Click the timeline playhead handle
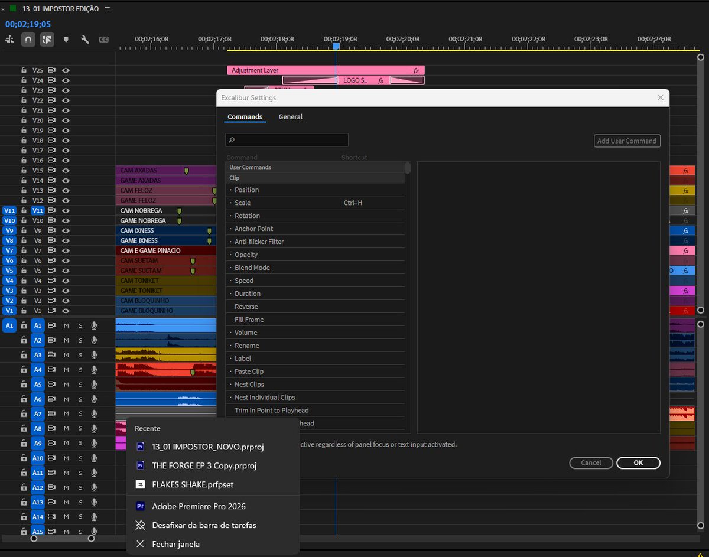Viewport: 709px width, 557px height. [x=336, y=45]
